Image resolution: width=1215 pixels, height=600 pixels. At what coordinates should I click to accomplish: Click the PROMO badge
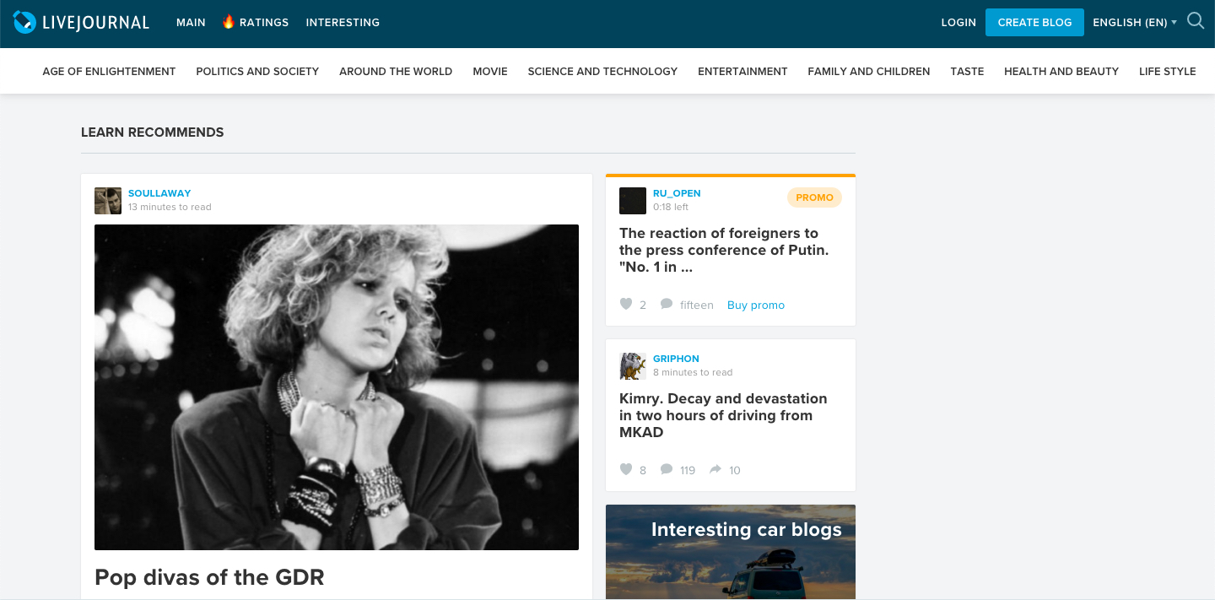point(814,197)
